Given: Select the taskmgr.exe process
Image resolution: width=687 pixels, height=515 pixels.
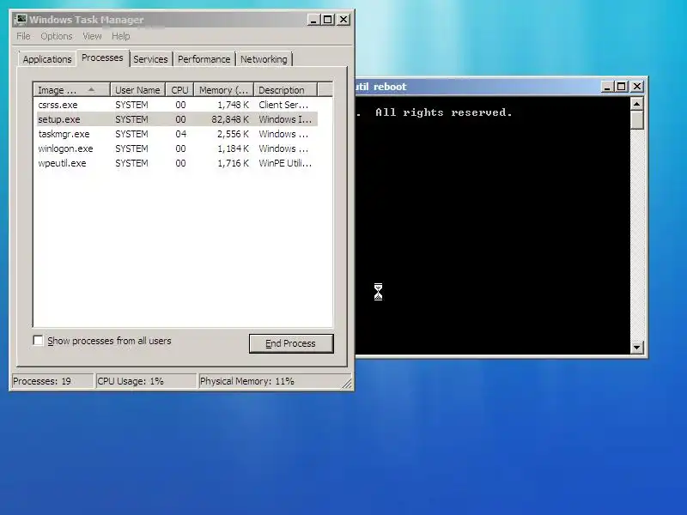Looking at the screenshot, I should tap(176, 134).
